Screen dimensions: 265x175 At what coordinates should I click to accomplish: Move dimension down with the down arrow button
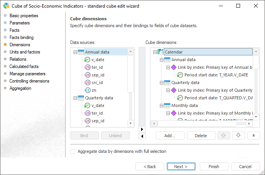point(238,135)
